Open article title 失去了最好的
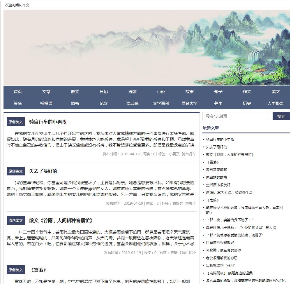 [43, 171]
